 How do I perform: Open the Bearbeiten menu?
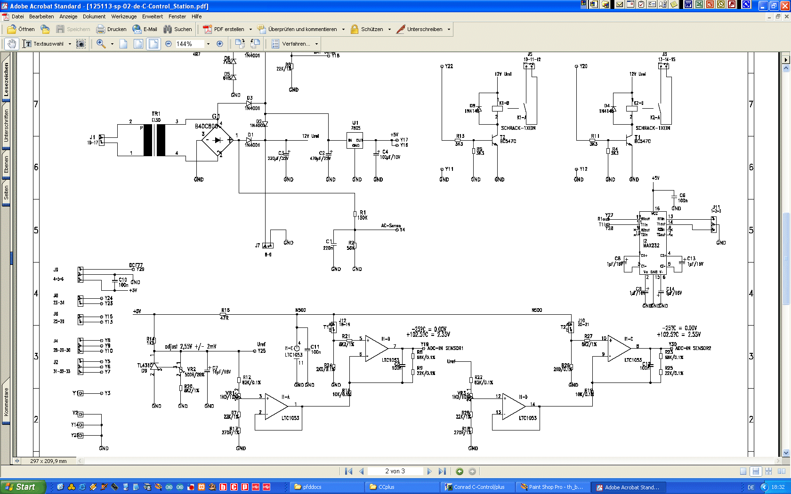tap(41, 16)
